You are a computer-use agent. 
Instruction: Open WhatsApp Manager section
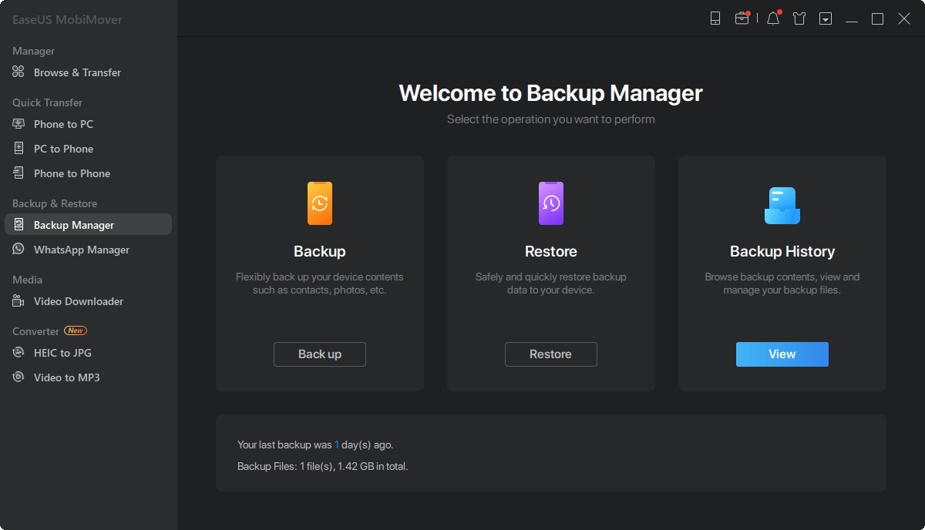[82, 250]
